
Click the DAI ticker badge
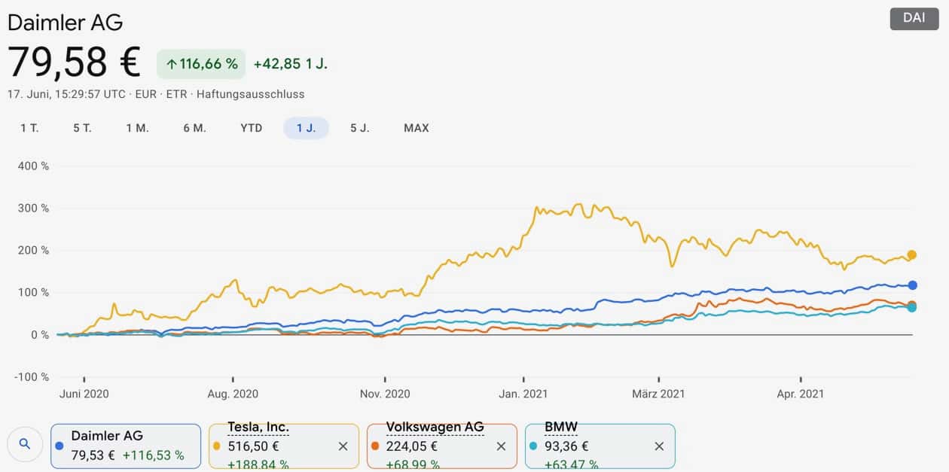tap(914, 18)
